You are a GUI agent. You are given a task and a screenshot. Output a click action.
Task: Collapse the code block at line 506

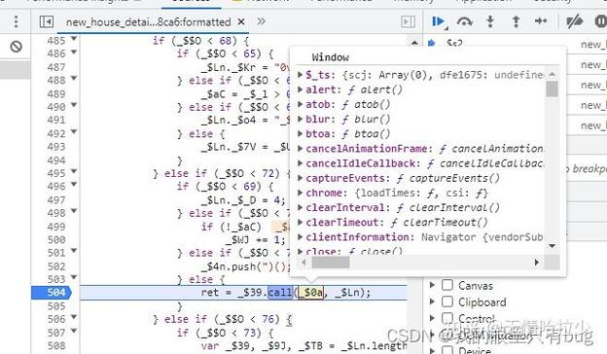click(74, 317)
